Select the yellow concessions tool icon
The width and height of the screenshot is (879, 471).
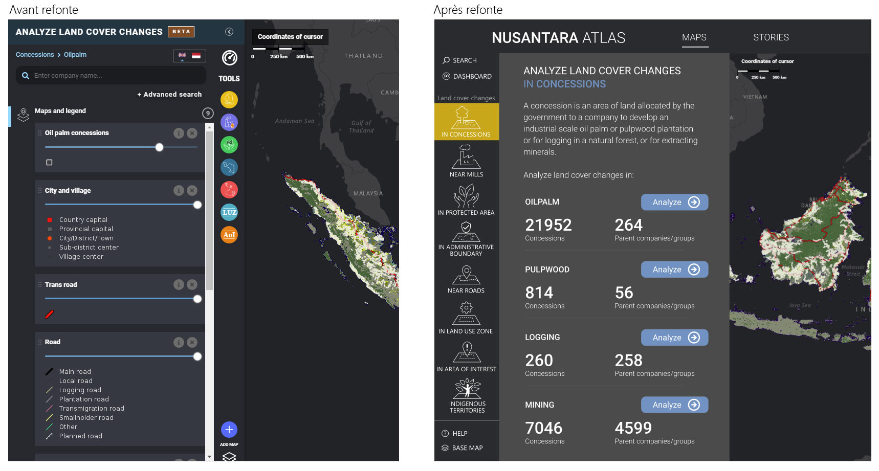[x=229, y=99]
